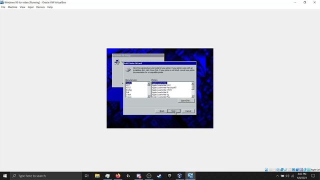
Task: Select Apple in Manufacturers list
Action: pos(128,83)
